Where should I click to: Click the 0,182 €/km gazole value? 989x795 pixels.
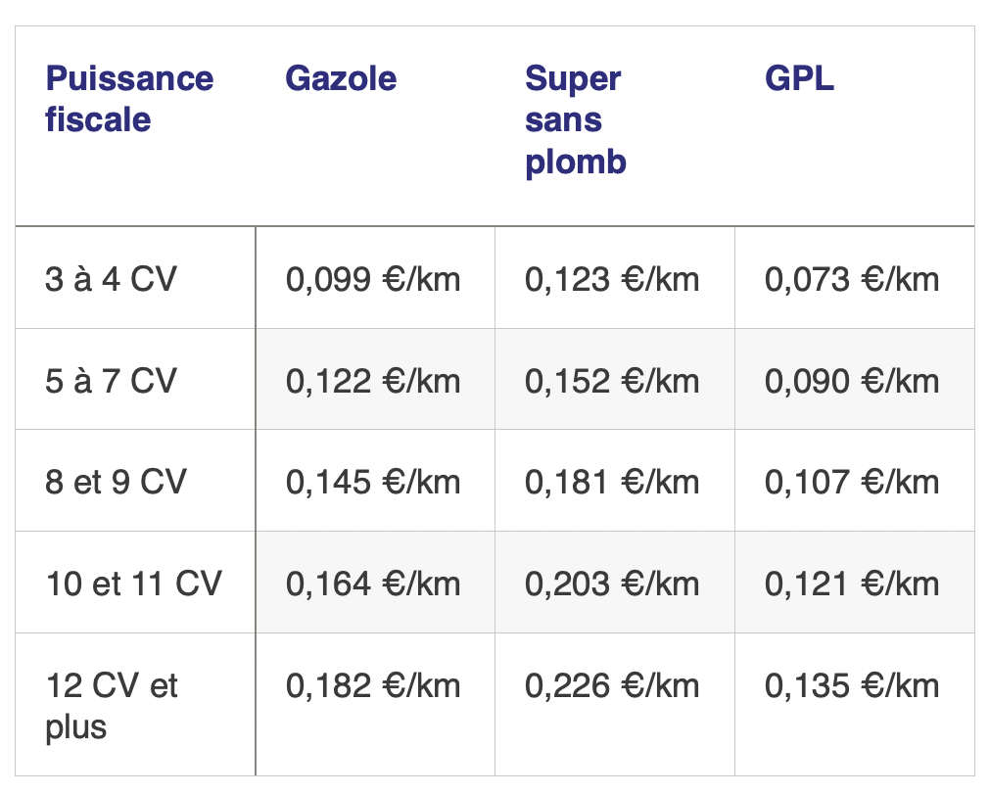coord(373,686)
